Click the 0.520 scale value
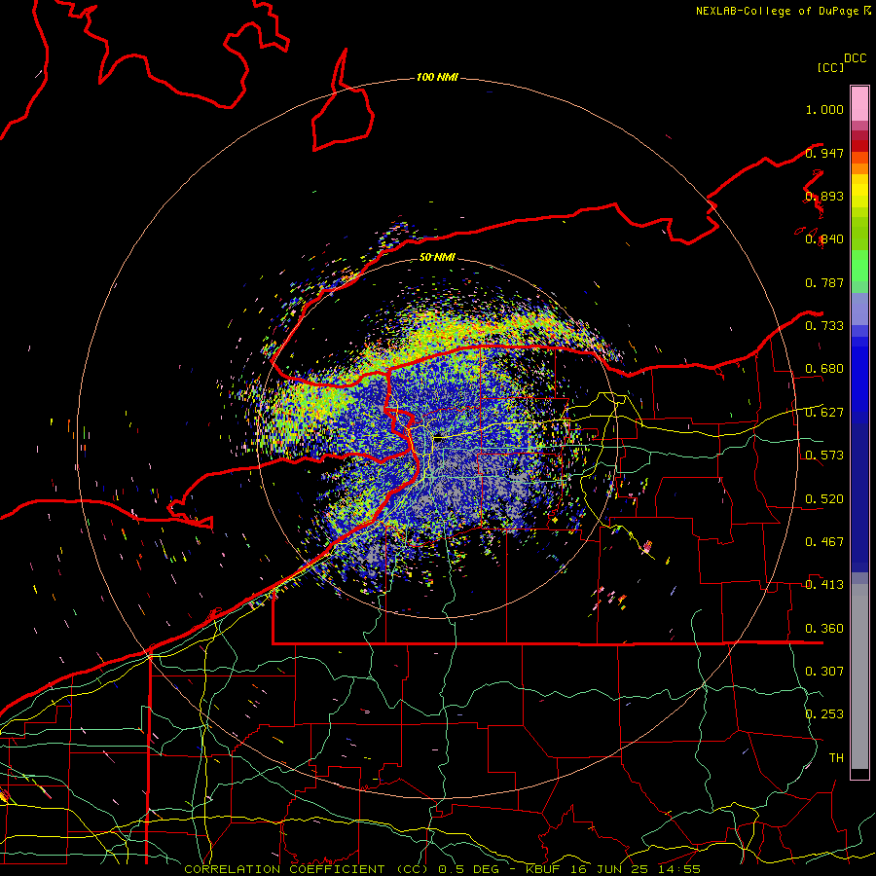This screenshot has height=876, width=876. 824,499
